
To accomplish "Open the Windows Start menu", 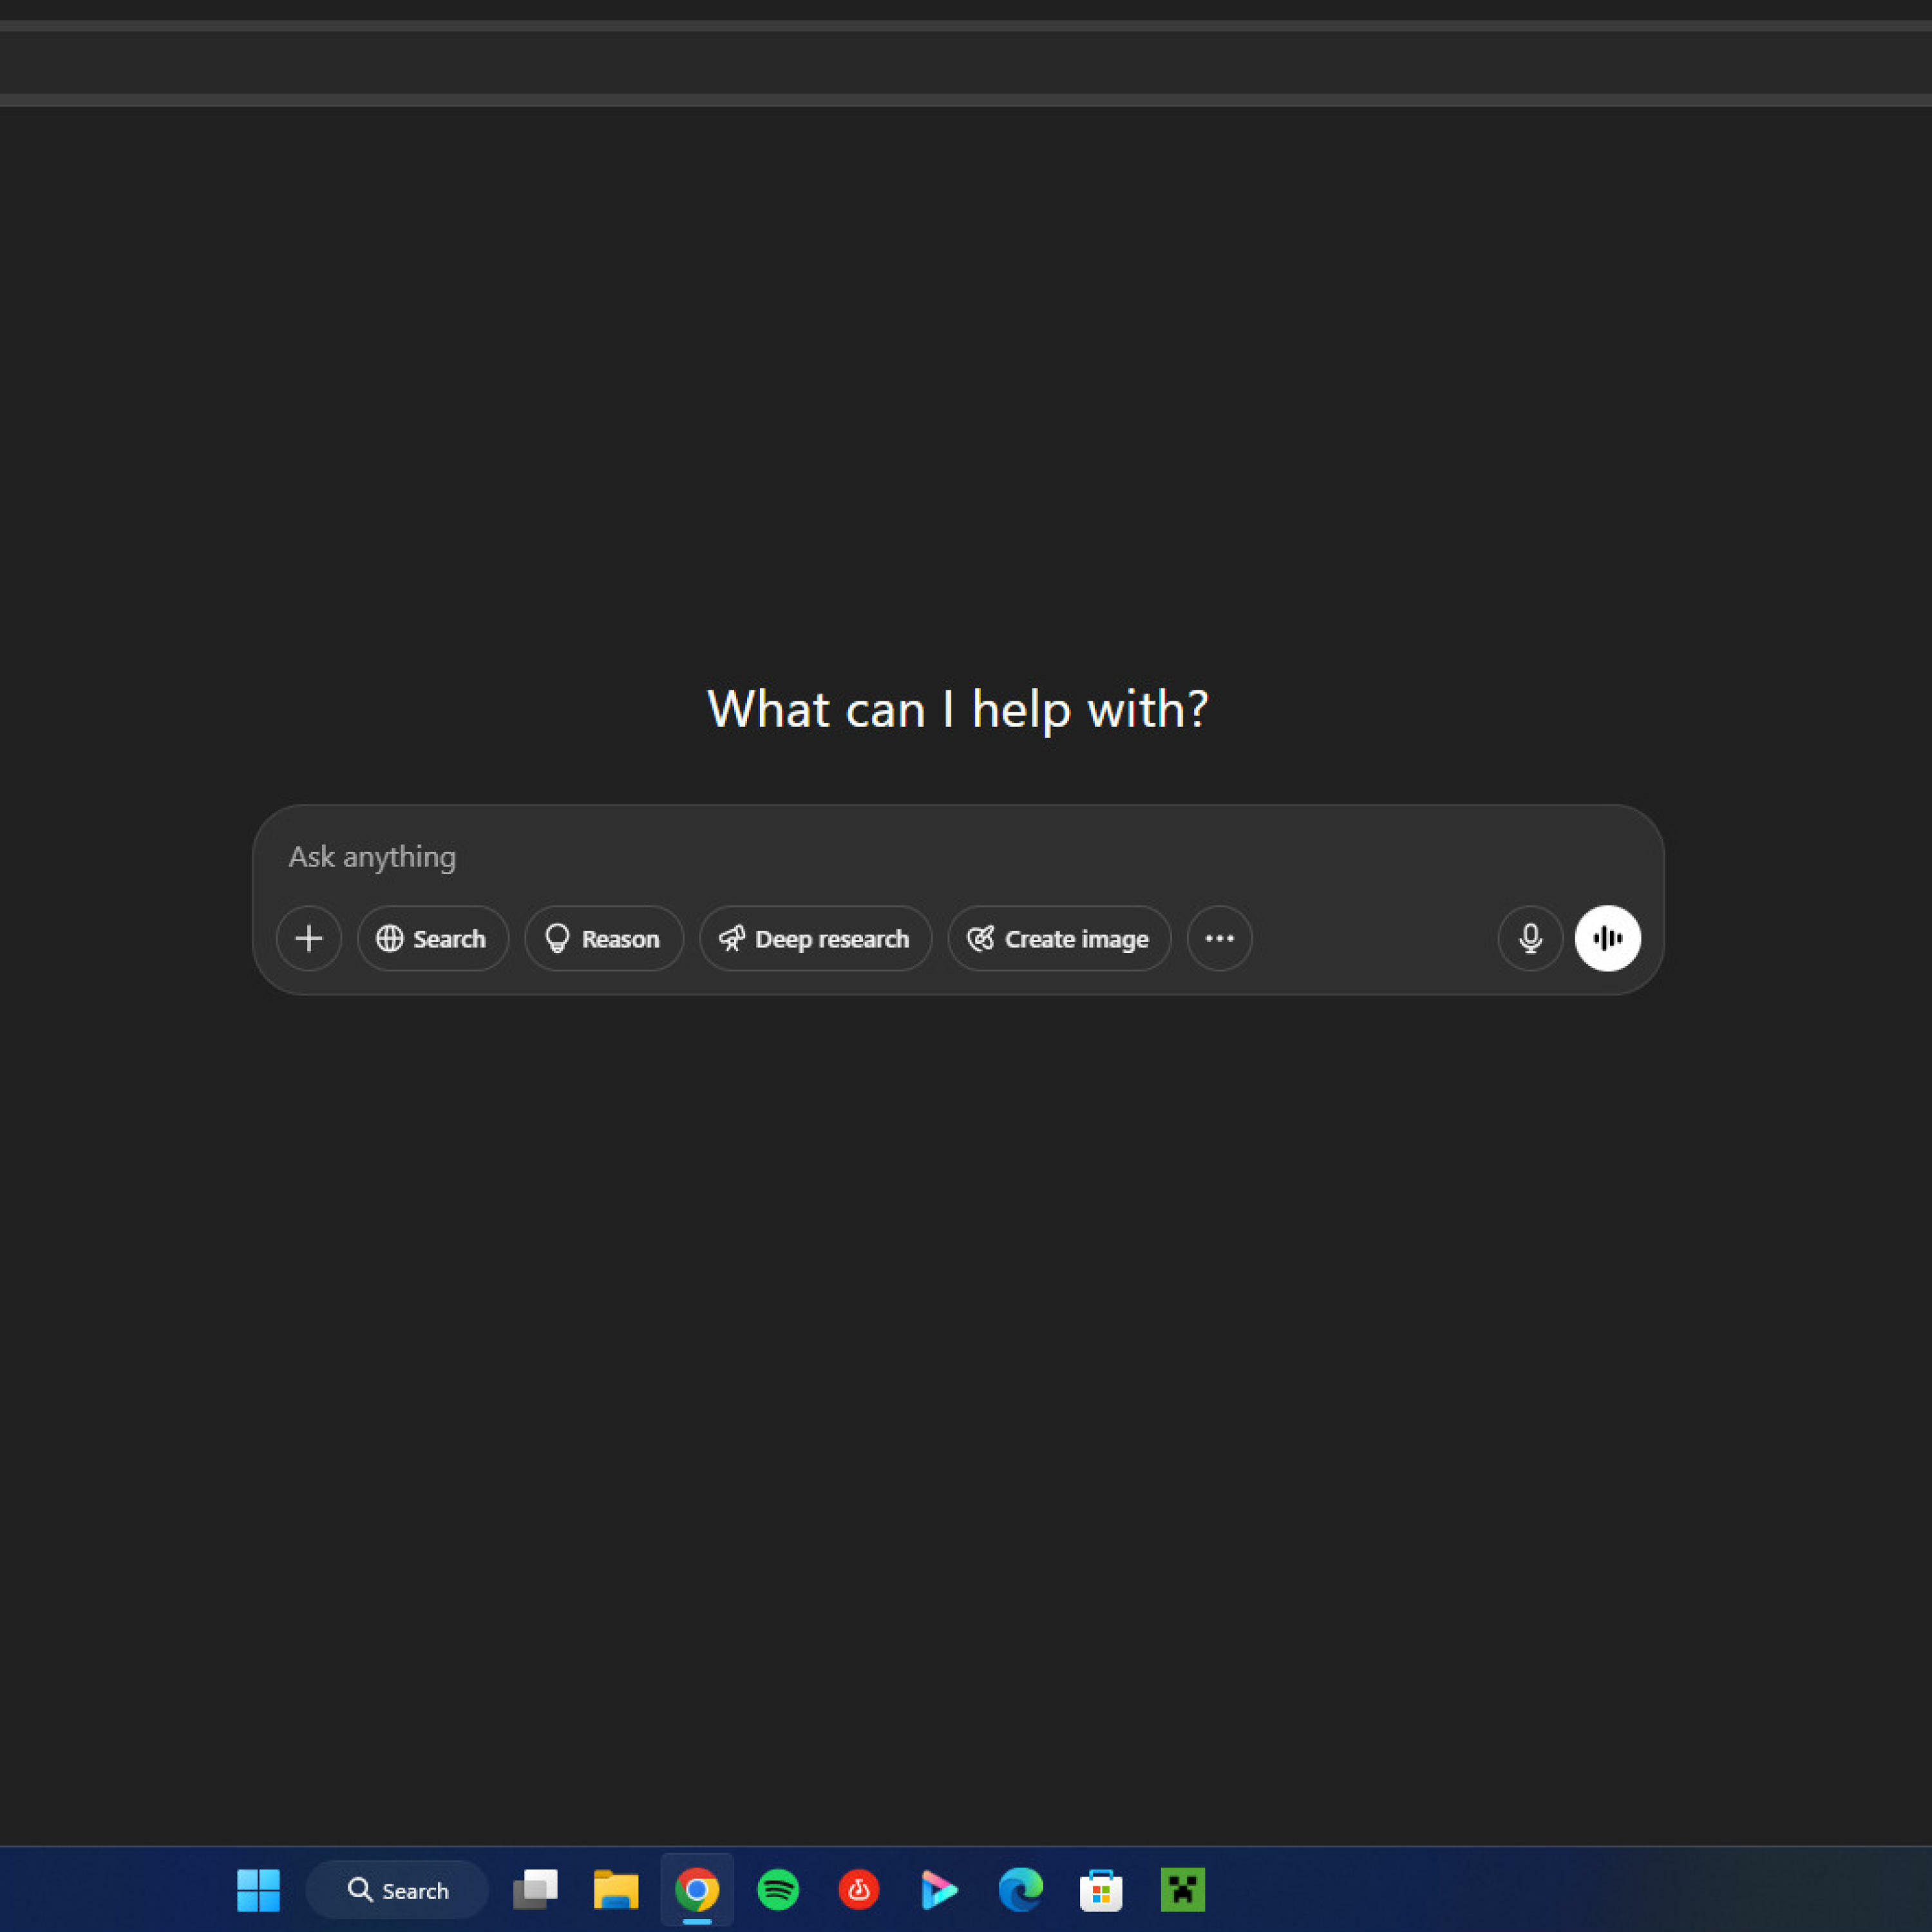I will point(258,1890).
